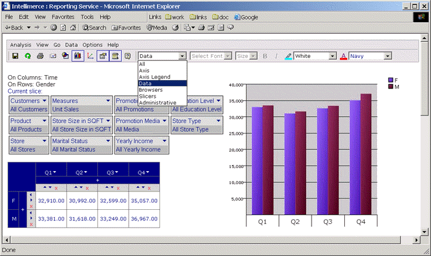Open the Data menu

pos(71,45)
